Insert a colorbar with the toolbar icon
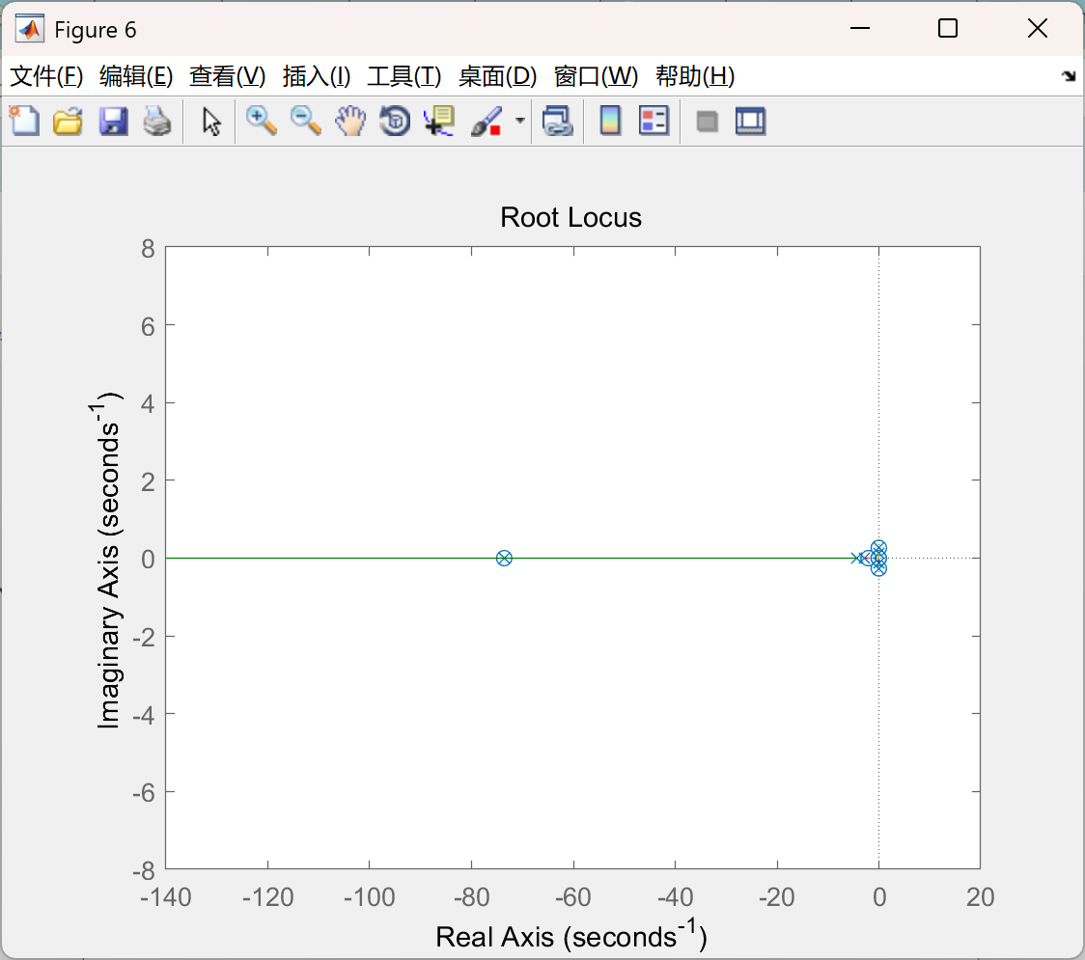This screenshot has height=960, width=1085. pos(610,121)
